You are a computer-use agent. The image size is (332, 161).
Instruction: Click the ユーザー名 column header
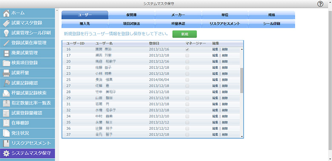pyautogui.click(x=104, y=43)
